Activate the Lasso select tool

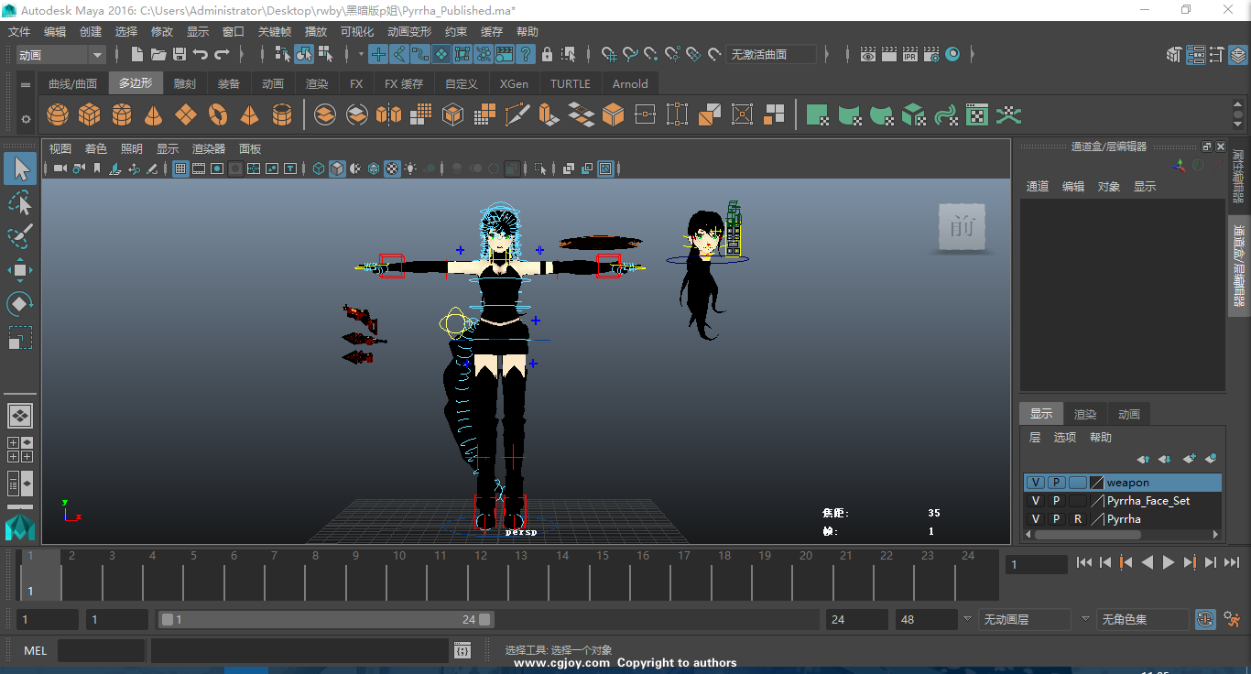pyautogui.click(x=20, y=202)
